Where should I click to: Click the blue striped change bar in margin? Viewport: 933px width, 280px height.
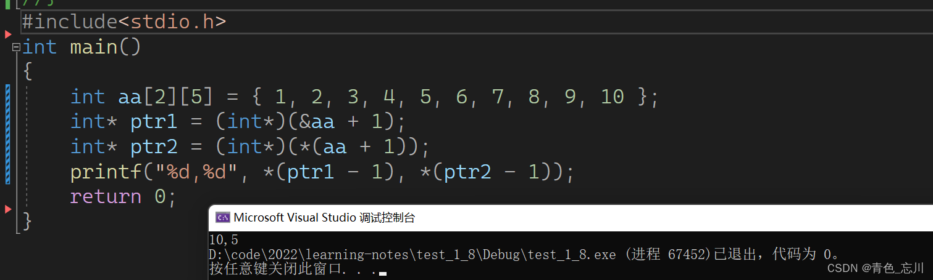[7, 134]
